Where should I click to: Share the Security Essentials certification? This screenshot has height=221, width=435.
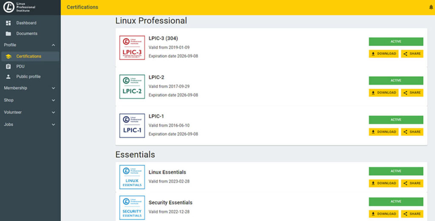pyautogui.click(x=412, y=214)
